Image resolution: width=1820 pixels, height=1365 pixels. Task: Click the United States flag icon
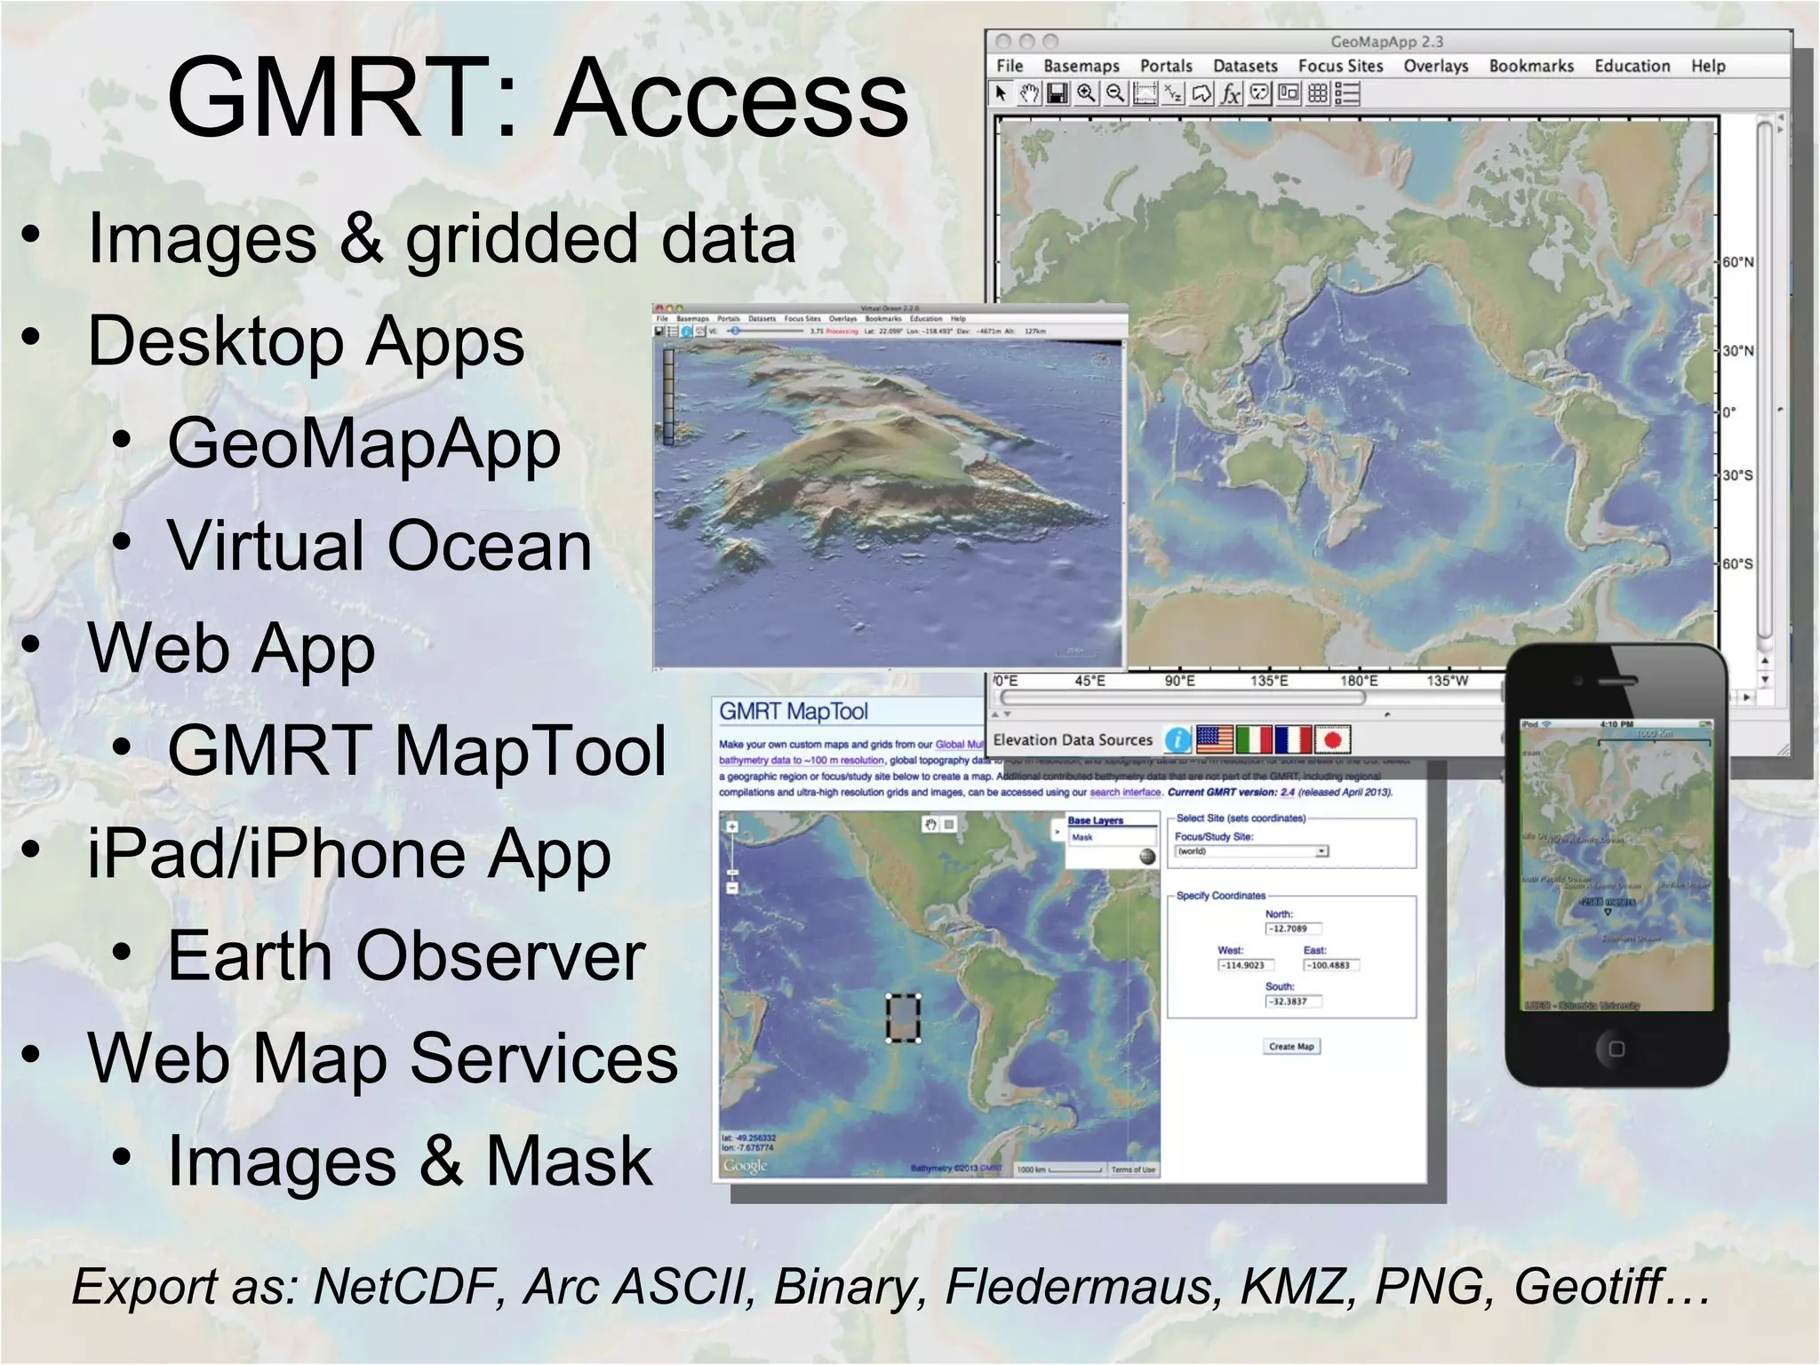[x=1215, y=739]
